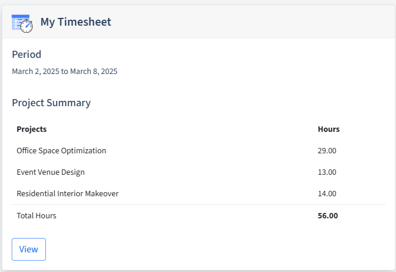Click the 13.00 hours value

pyautogui.click(x=327, y=172)
